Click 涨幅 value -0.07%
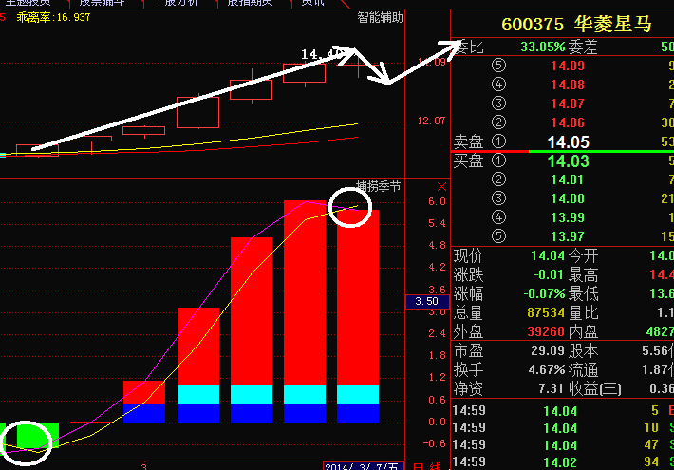The width and height of the screenshot is (674, 470). [544, 293]
